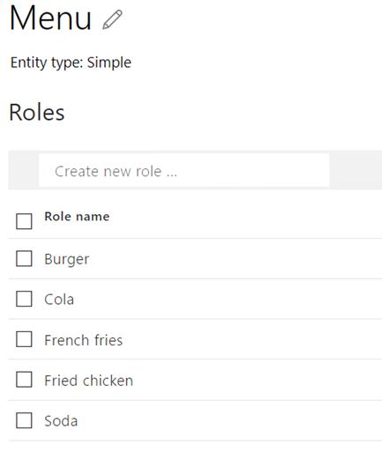This screenshot has height=452, width=382.
Task: Select the Fried chicken role name
Action: coord(88,381)
